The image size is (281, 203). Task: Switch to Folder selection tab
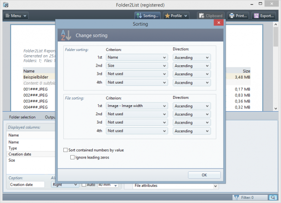(x=22, y=117)
